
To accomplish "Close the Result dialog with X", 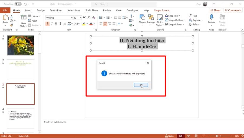I will coord(148,63).
